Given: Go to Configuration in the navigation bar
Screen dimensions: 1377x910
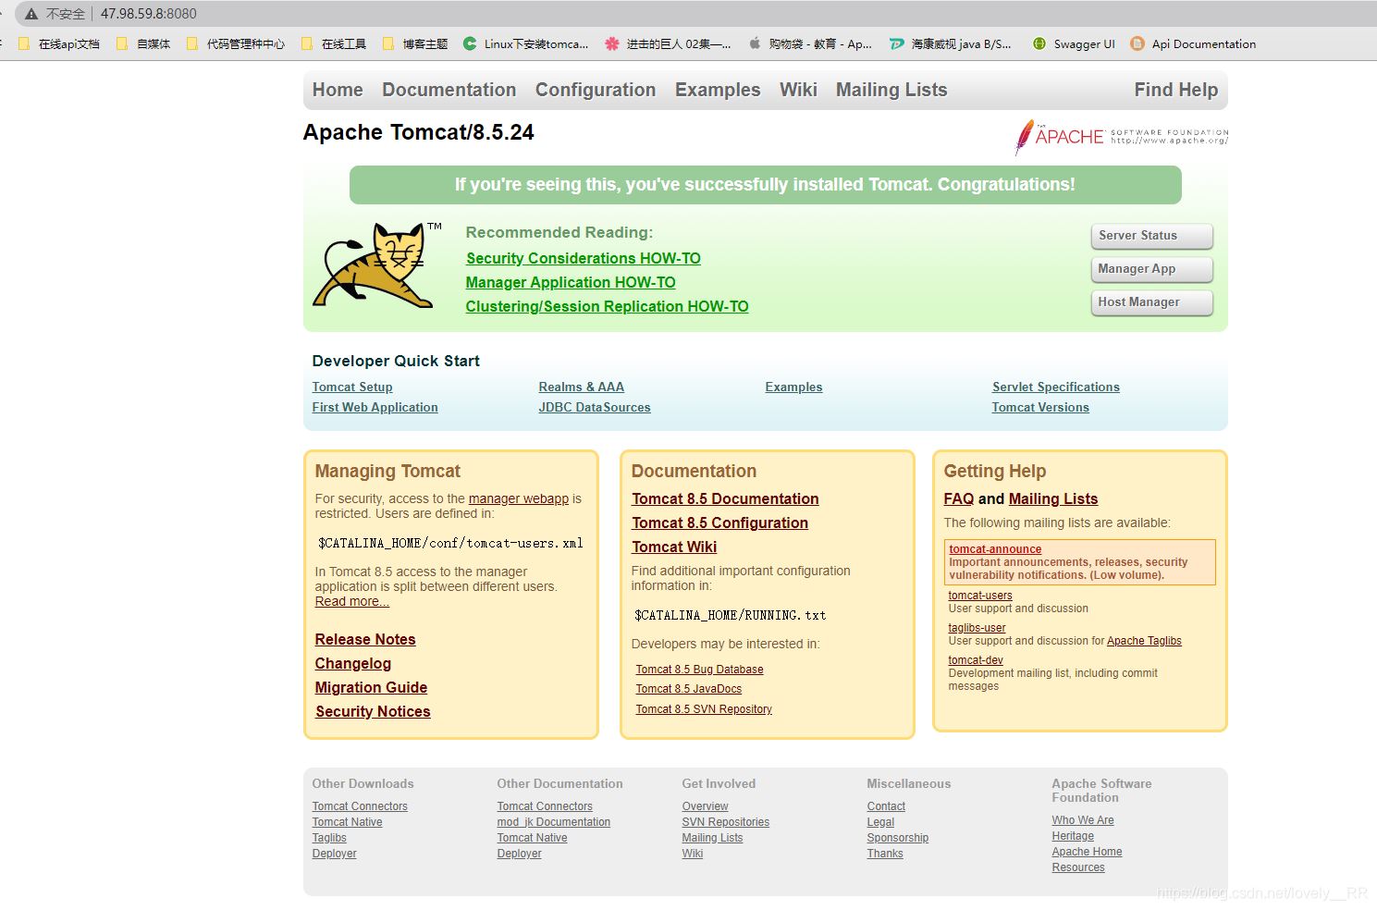Looking at the screenshot, I should click(595, 90).
